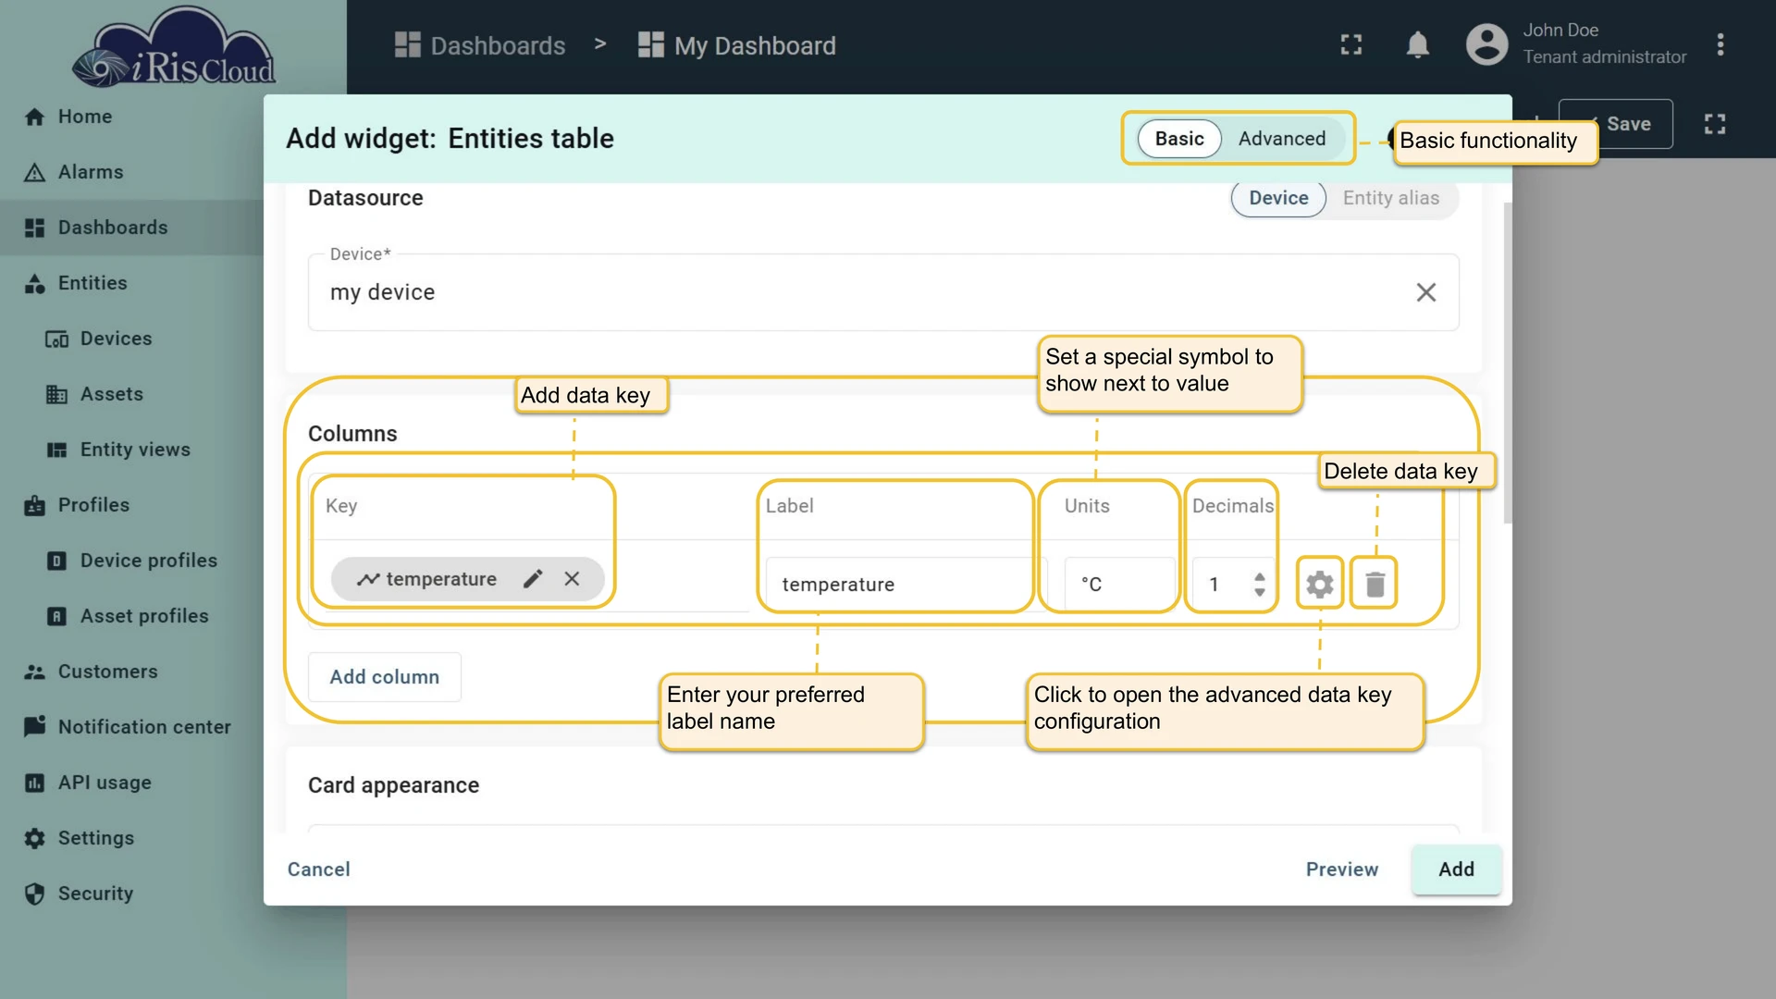
Task: Open advanced data key configuration gear
Action: (x=1319, y=584)
